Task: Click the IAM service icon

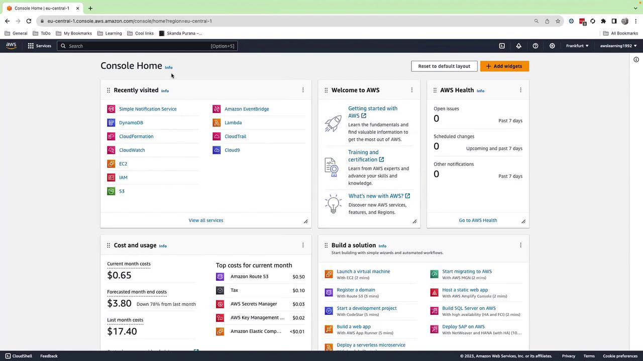Action: click(111, 177)
